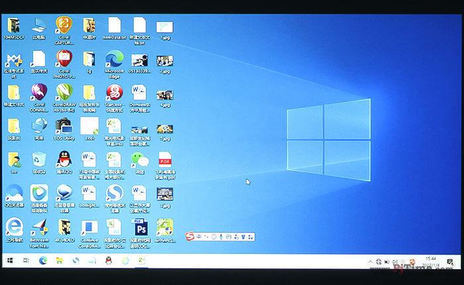Select the CorelDRAW X6 (64-Bit) shortcut
The image size is (464, 285).
pos(64,92)
